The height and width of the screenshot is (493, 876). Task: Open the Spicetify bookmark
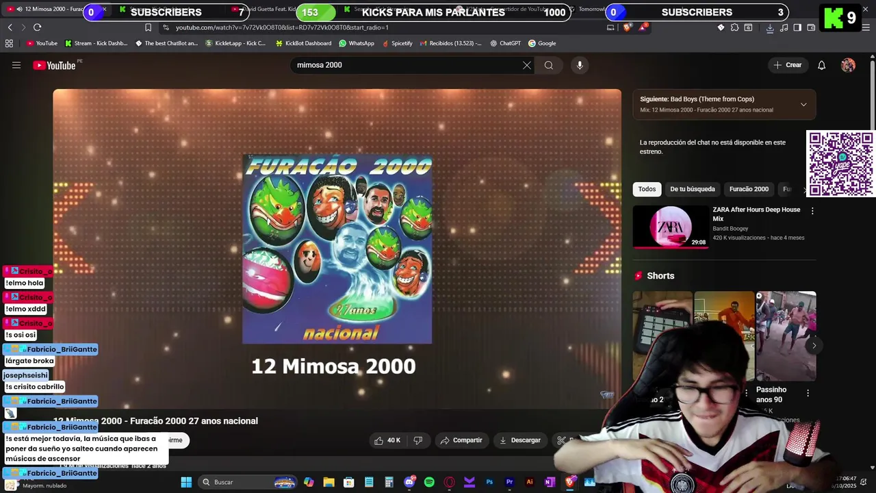(x=397, y=43)
